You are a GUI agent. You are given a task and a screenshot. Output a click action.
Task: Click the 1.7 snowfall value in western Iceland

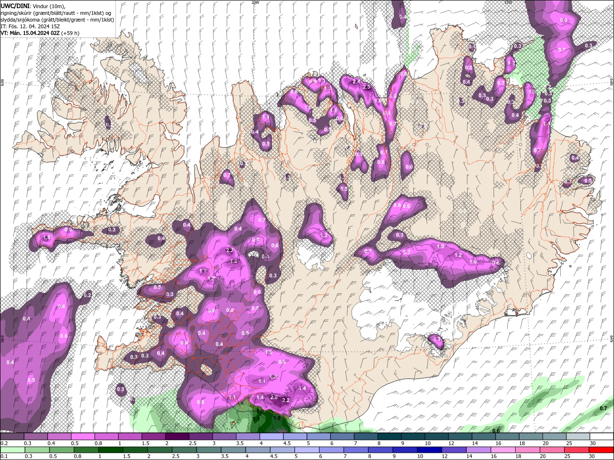click(202, 271)
